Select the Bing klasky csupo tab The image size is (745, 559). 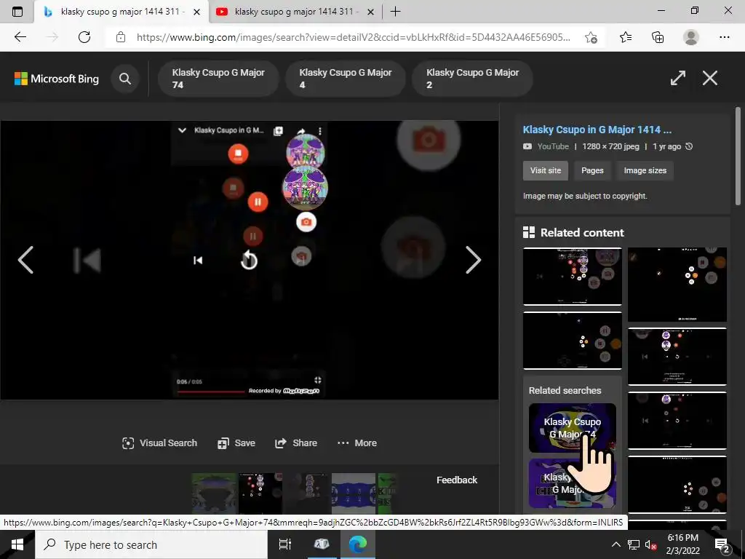click(x=121, y=12)
